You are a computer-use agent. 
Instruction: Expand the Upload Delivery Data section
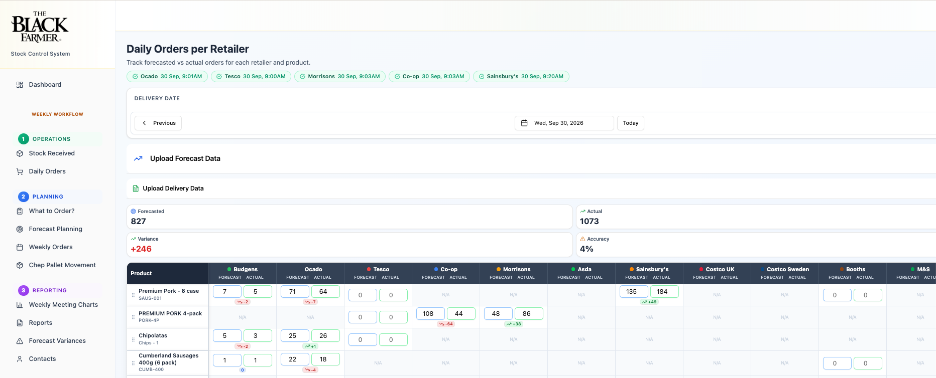pyautogui.click(x=531, y=188)
